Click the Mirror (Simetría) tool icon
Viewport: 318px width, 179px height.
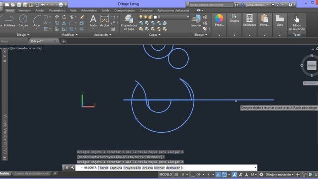64,23
